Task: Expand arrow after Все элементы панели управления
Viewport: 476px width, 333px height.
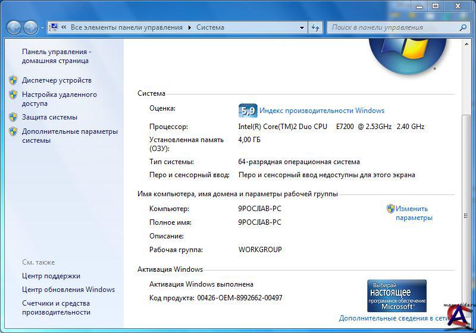Action: [190, 27]
